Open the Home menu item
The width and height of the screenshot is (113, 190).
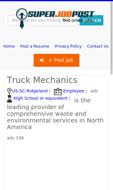[9, 46]
